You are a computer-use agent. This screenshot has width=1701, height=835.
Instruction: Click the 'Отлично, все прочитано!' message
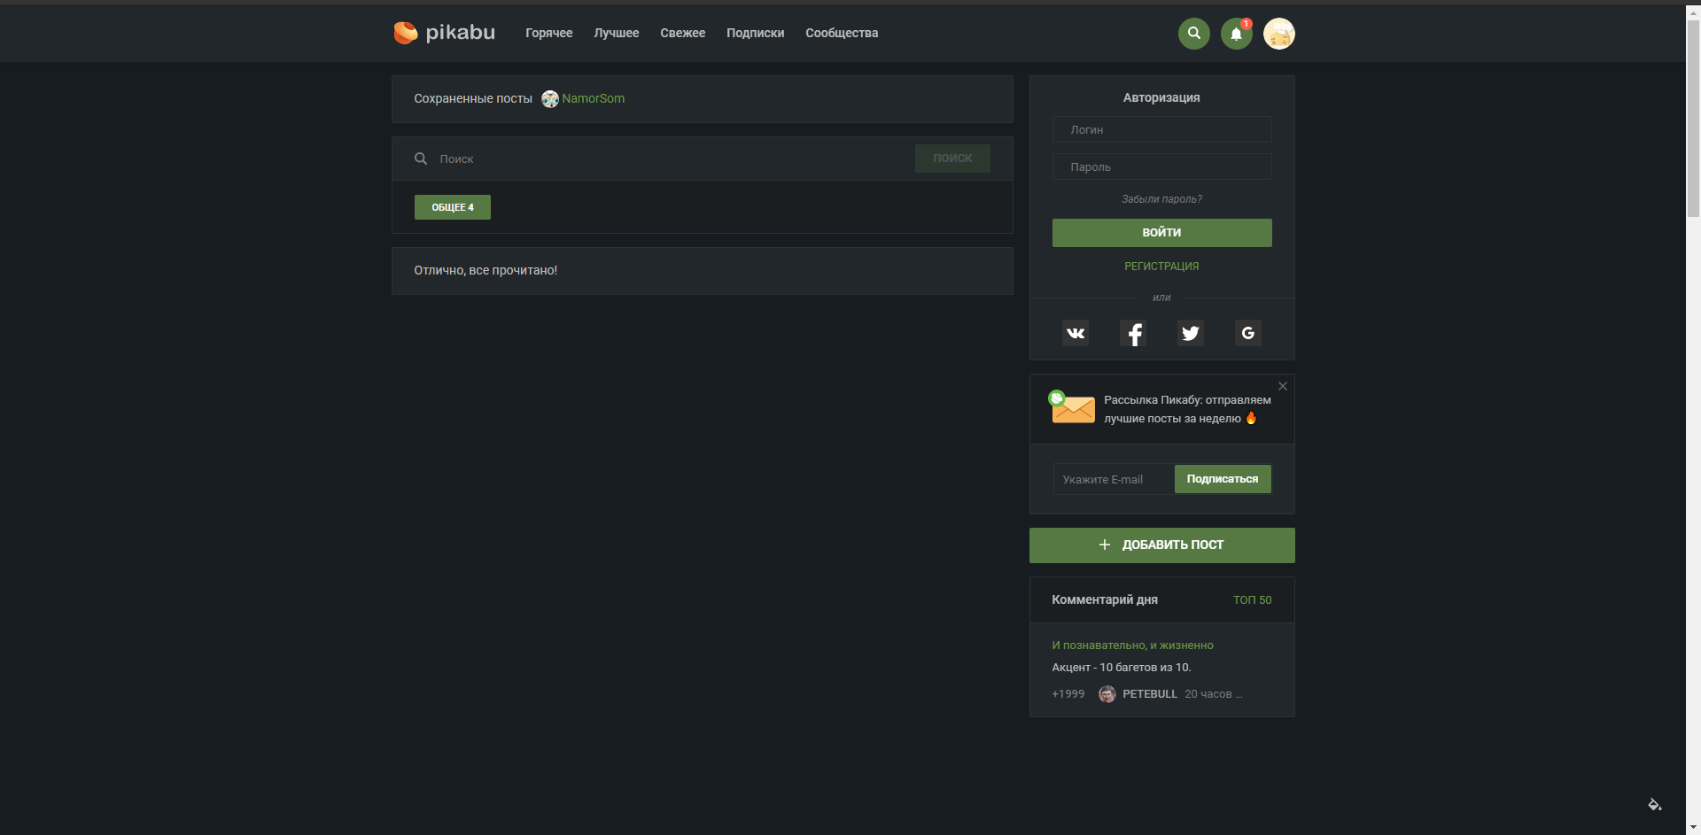tap(485, 270)
